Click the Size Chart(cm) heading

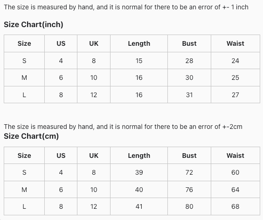(31, 136)
